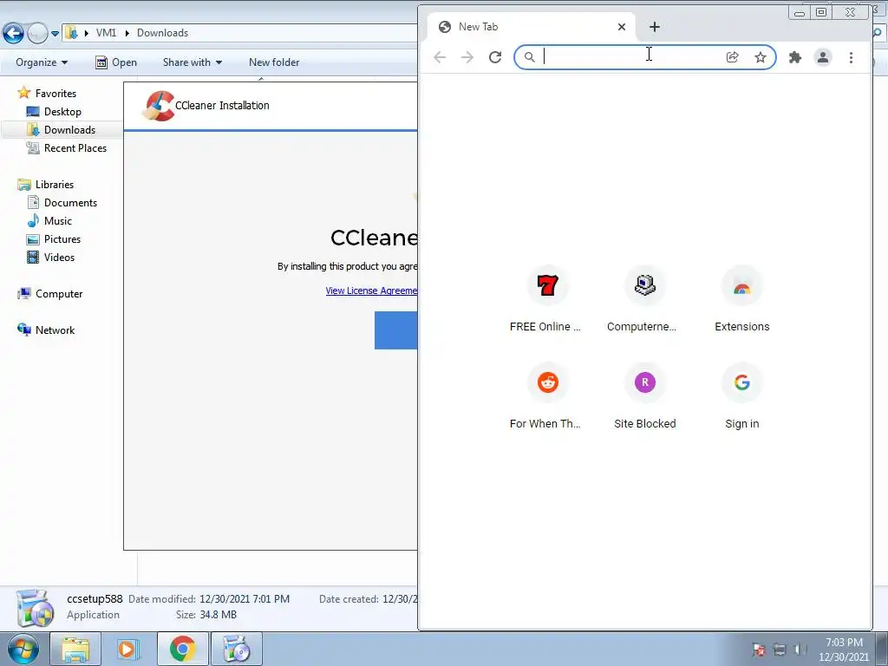Click the Size: 34.8 MB value
888x666 pixels.
218,615
